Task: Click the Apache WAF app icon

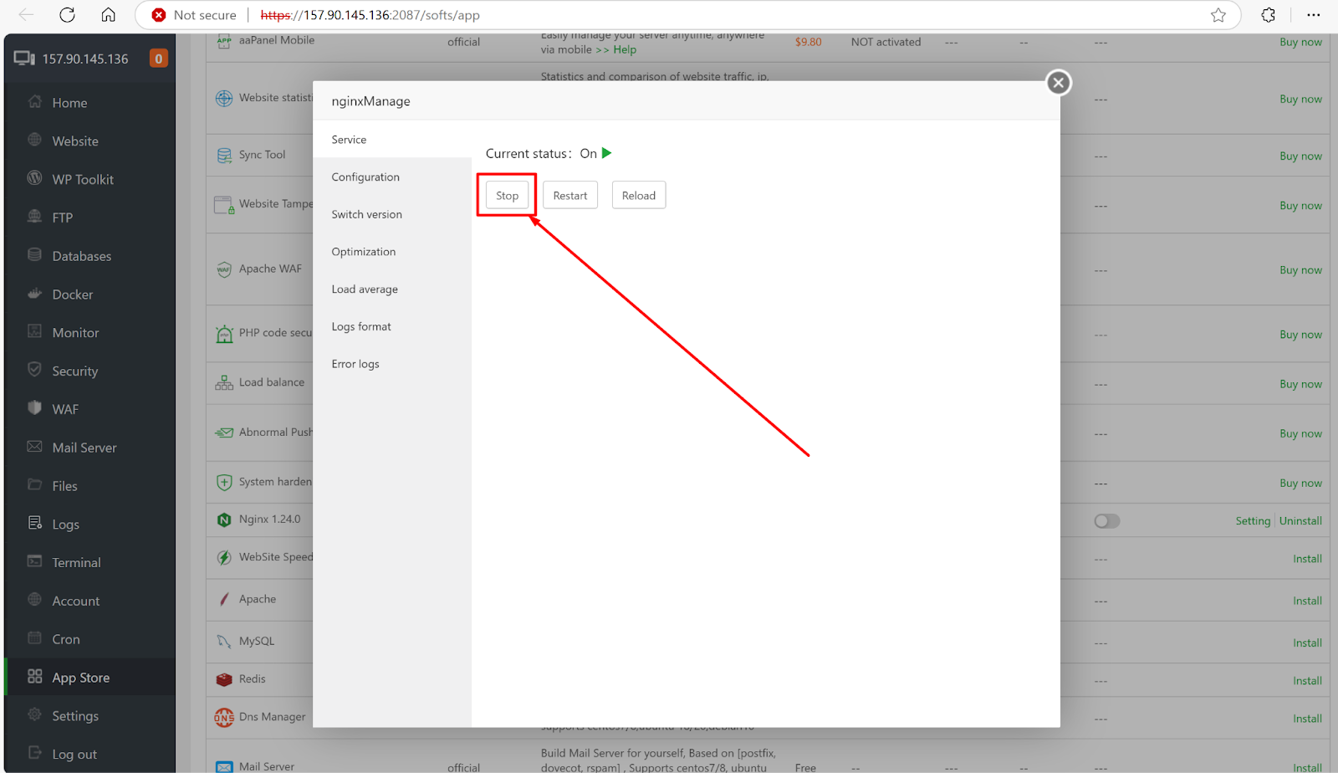Action: (223, 269)
